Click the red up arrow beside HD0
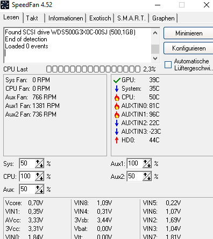Viewport: 213px width, 239px height. [x=117, y=140]
